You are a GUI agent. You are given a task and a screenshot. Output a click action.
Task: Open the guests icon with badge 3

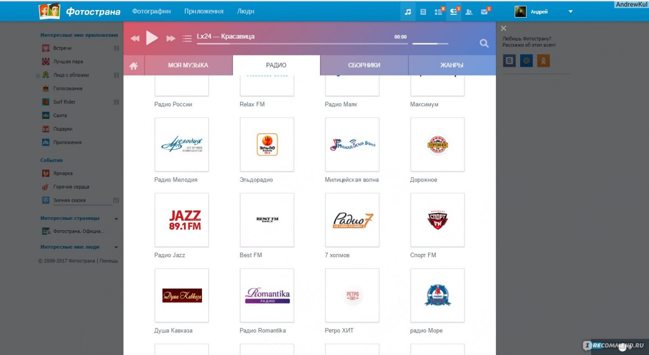[454, 12]
